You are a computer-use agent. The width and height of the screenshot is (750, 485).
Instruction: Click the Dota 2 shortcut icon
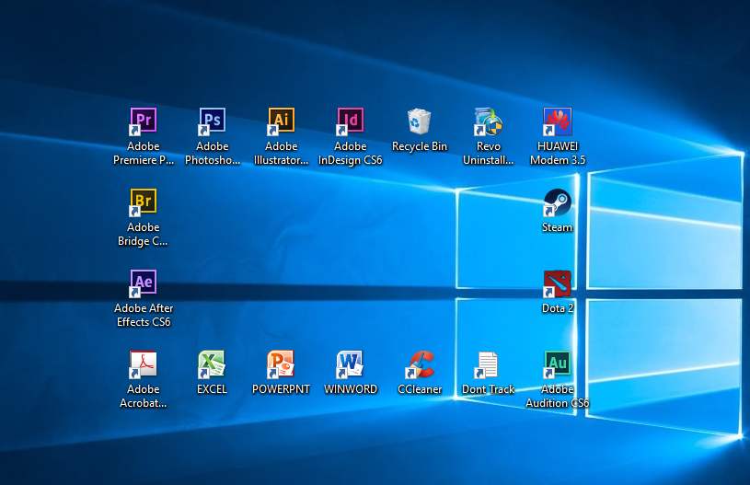558,283
